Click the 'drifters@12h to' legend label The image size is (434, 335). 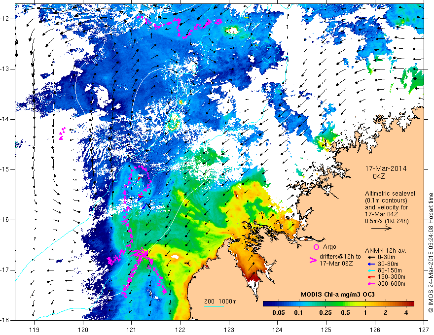pyautogui.click(x=340, y=257)
